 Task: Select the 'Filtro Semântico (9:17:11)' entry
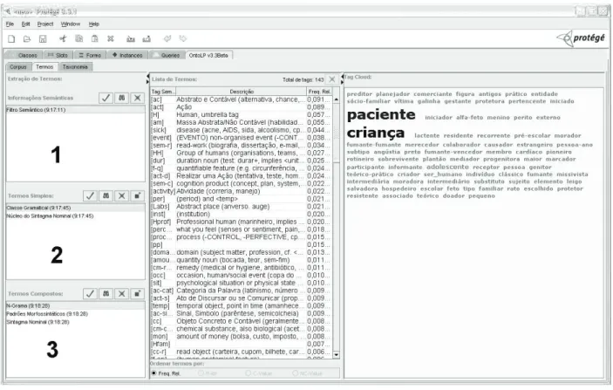76,110
